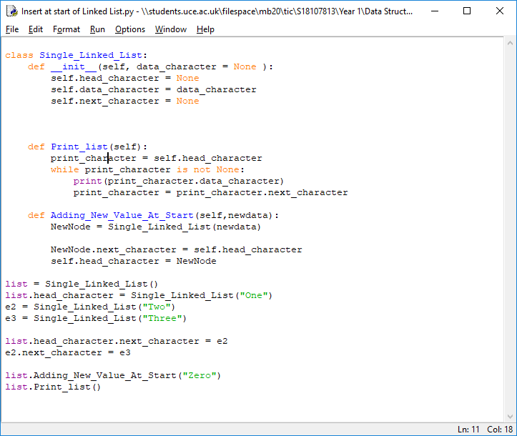The image size is (517, 436).
Task: Open the Edit menu
Action: pyautogui.click(x=36, y=29)
